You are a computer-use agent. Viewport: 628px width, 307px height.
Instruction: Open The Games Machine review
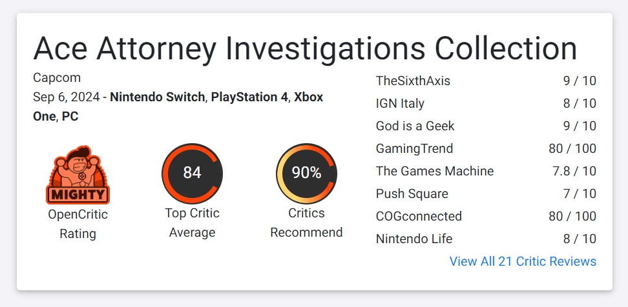pos(434,171)
